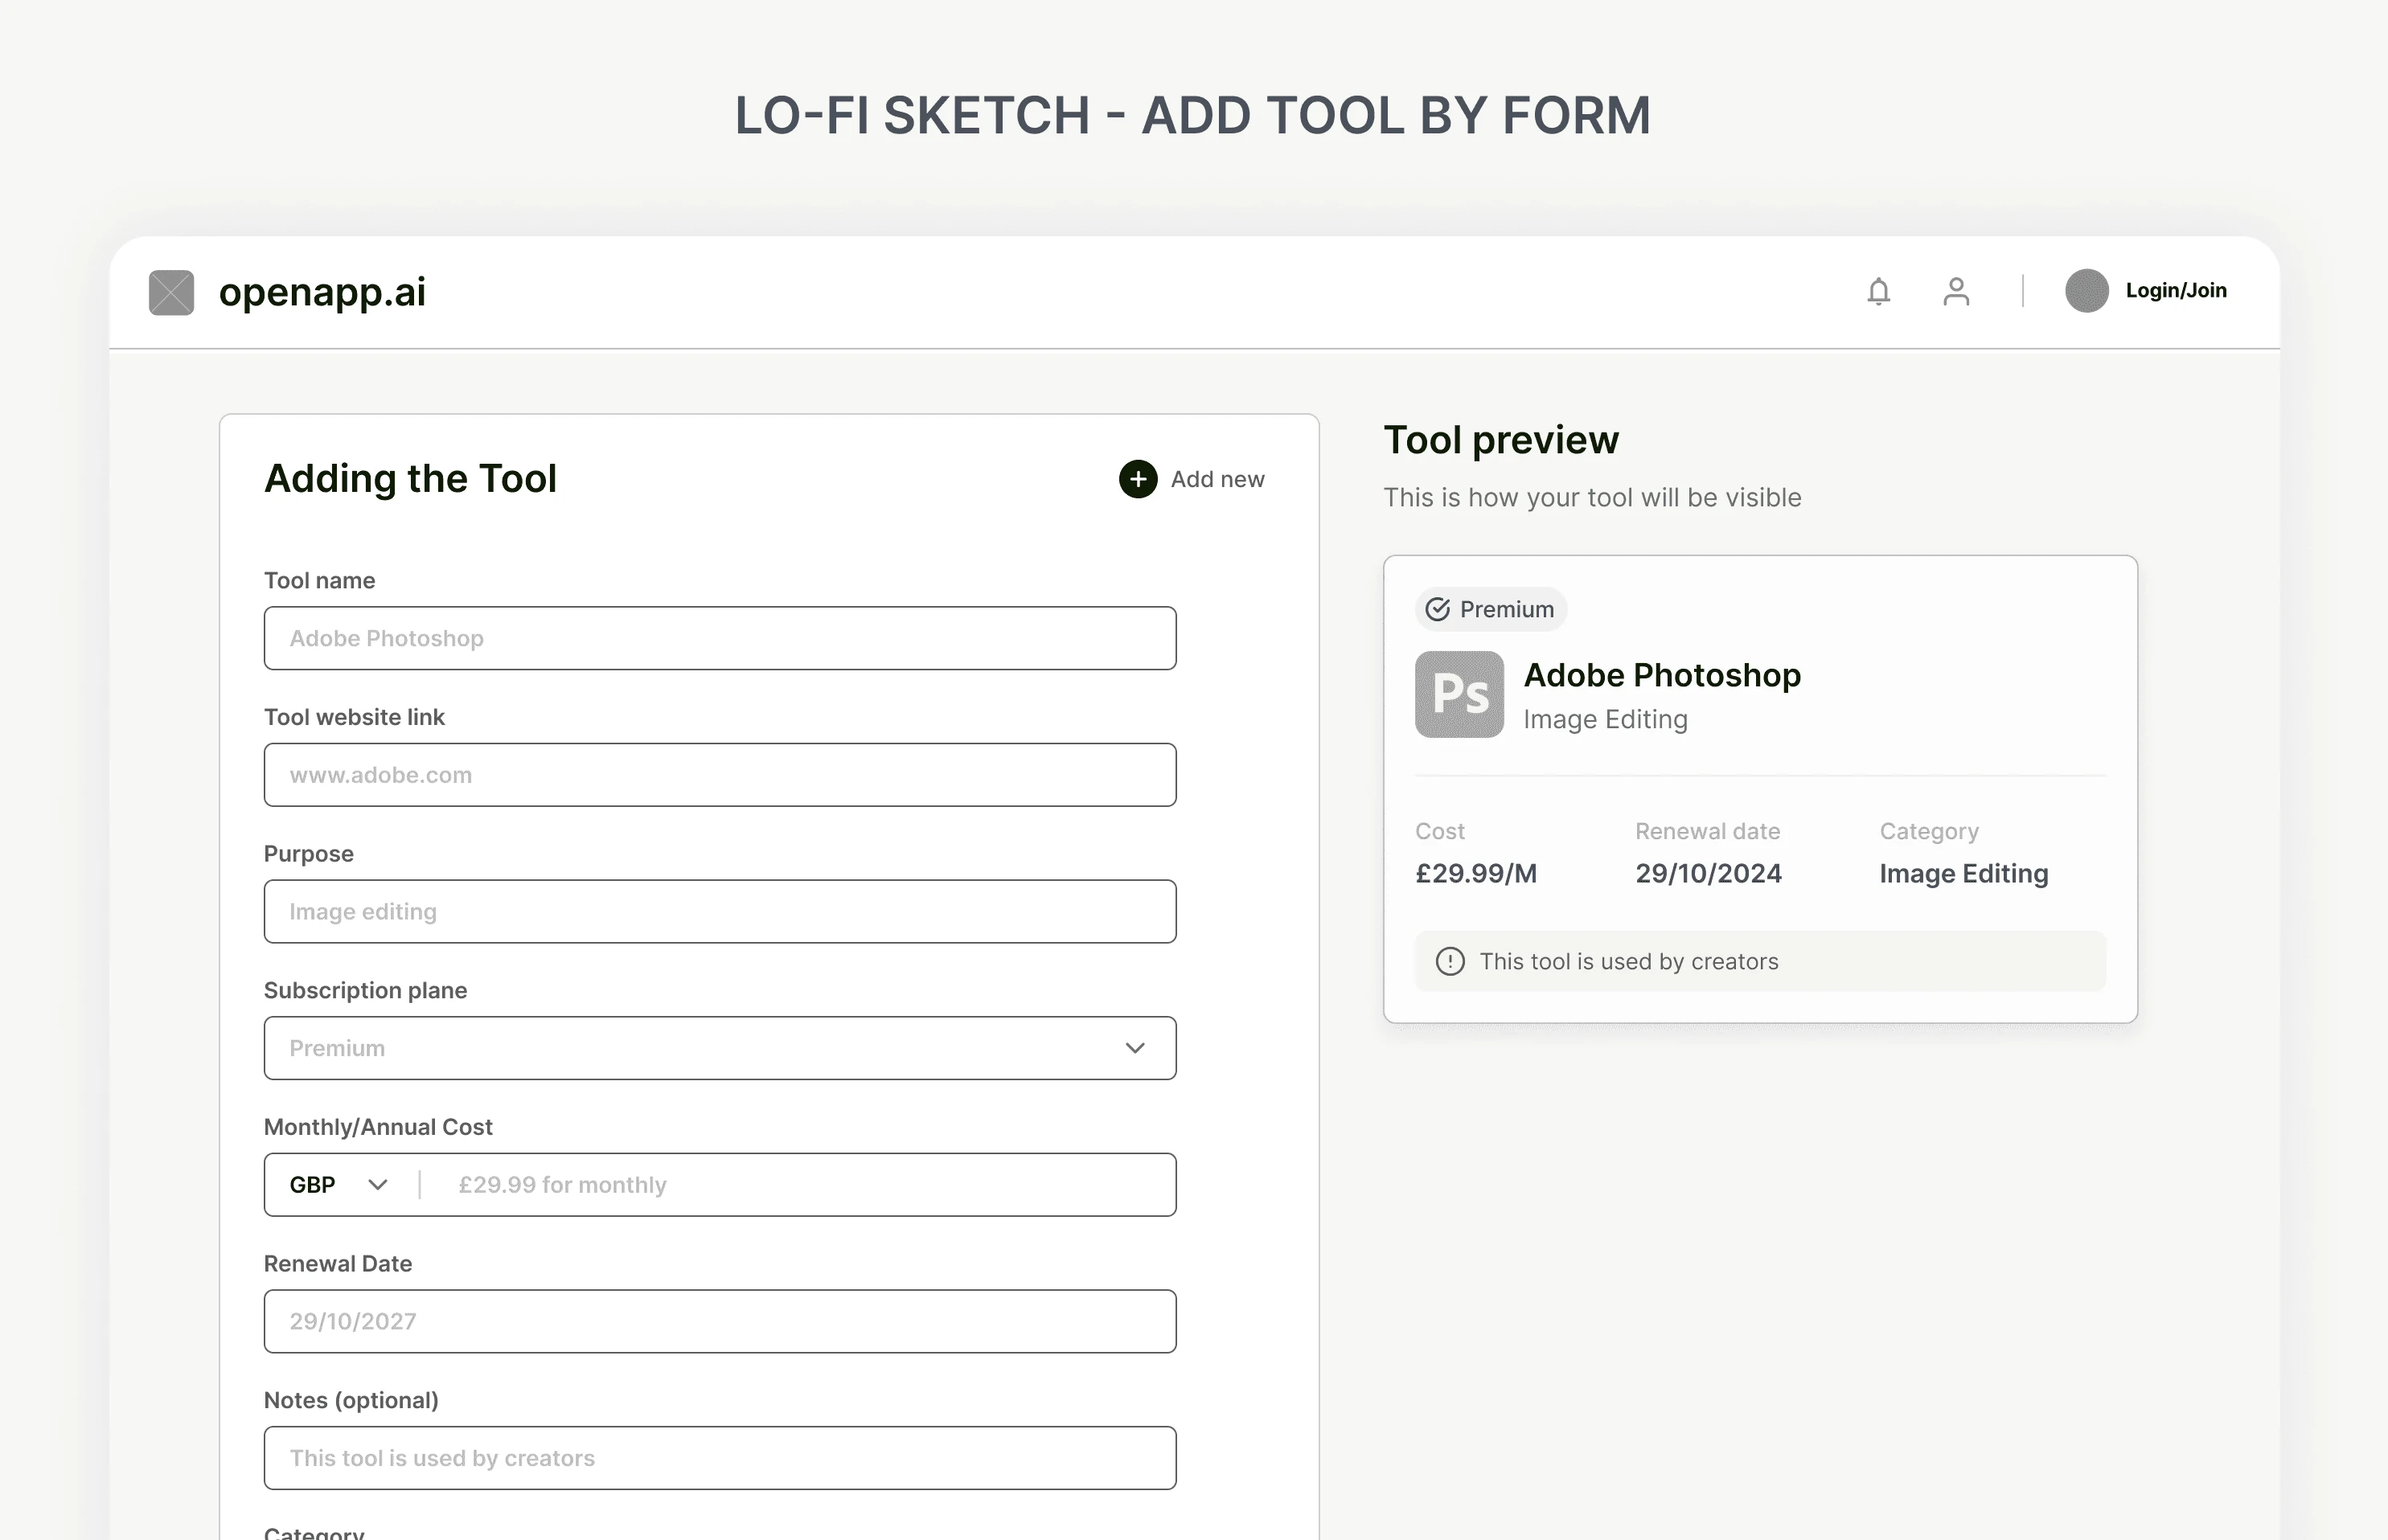
Task: Click the Add new button label
Action: tap(1217, 479)
